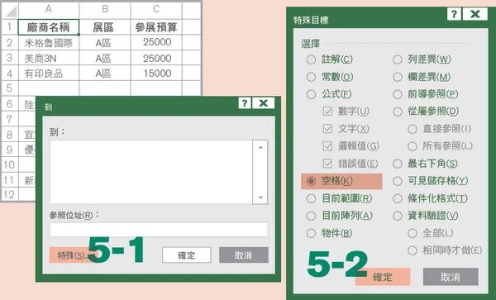The image size is (496, 300).
Task: Select the 相同時才做(E) radio option
Action: click(413, 250)
